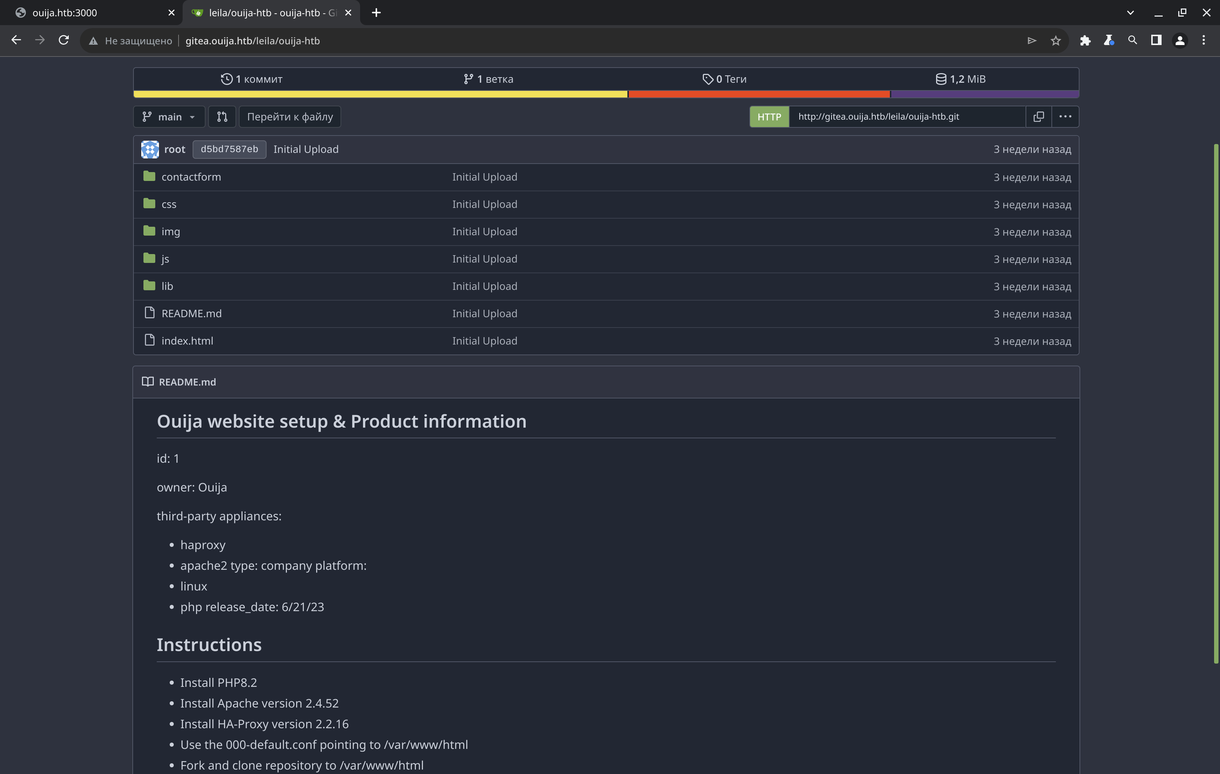The width and height of the screenshot is (1220, 774).
Task: Click the index.html file icon
Action: (x=149, y=340)
